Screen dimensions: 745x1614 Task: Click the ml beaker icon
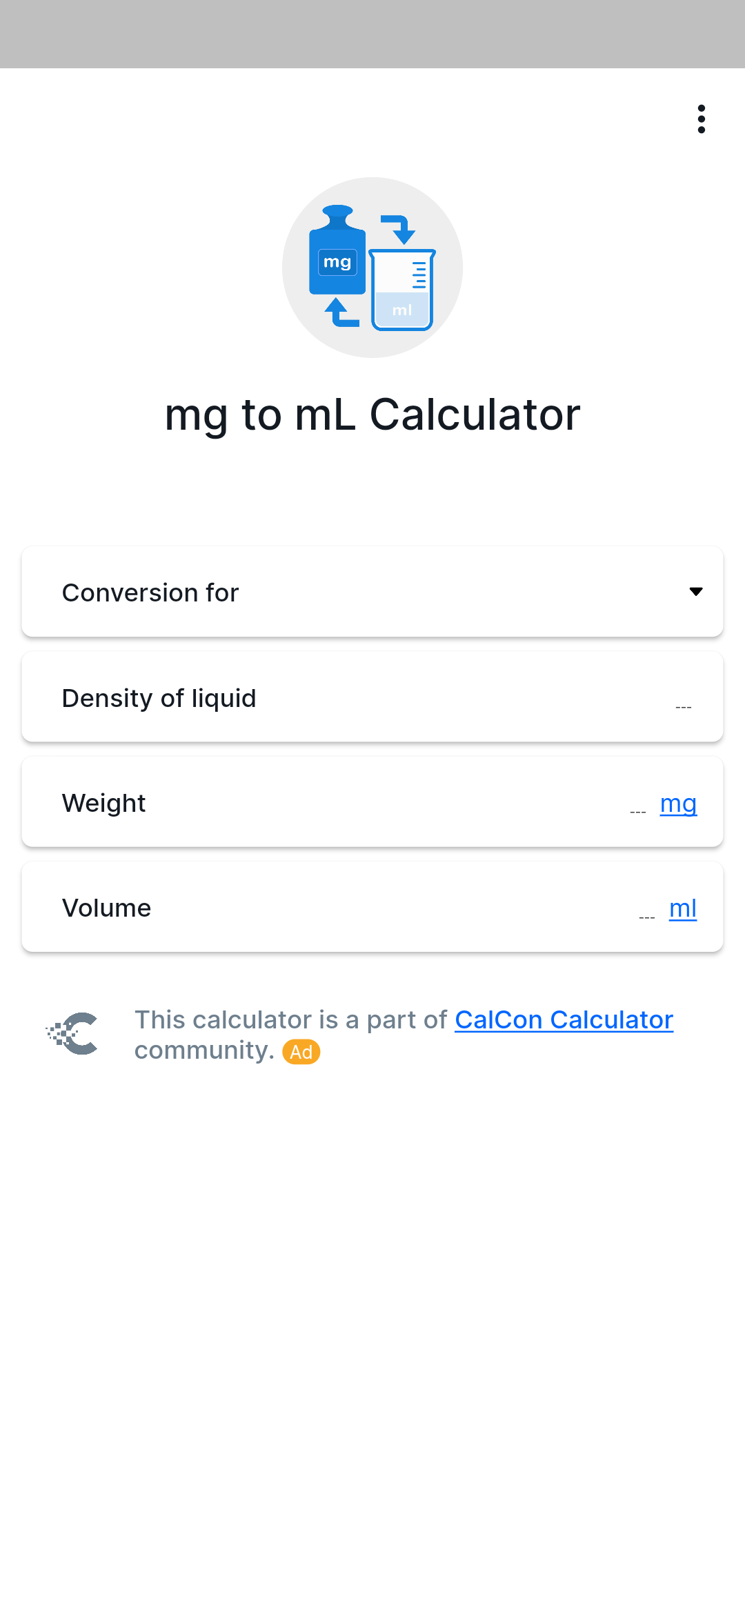pos(402,290)
